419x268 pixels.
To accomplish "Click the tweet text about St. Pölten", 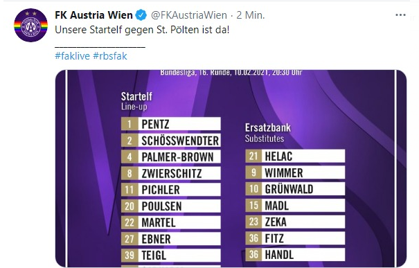I will (x=142, y=30).
